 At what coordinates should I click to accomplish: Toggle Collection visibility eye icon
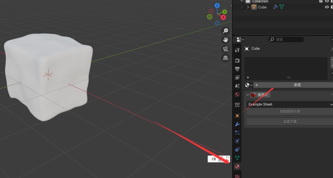pos(327,1)
